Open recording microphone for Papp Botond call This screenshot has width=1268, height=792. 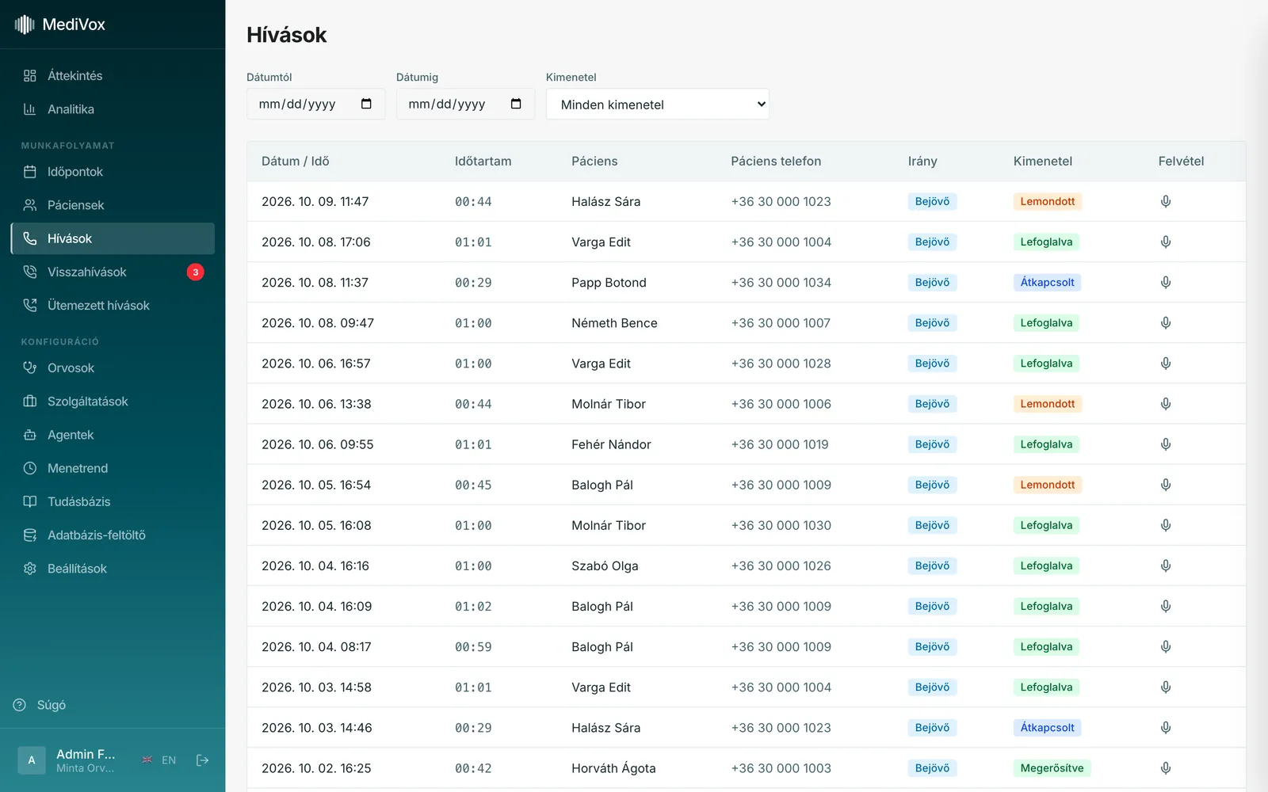point(1165,282)
